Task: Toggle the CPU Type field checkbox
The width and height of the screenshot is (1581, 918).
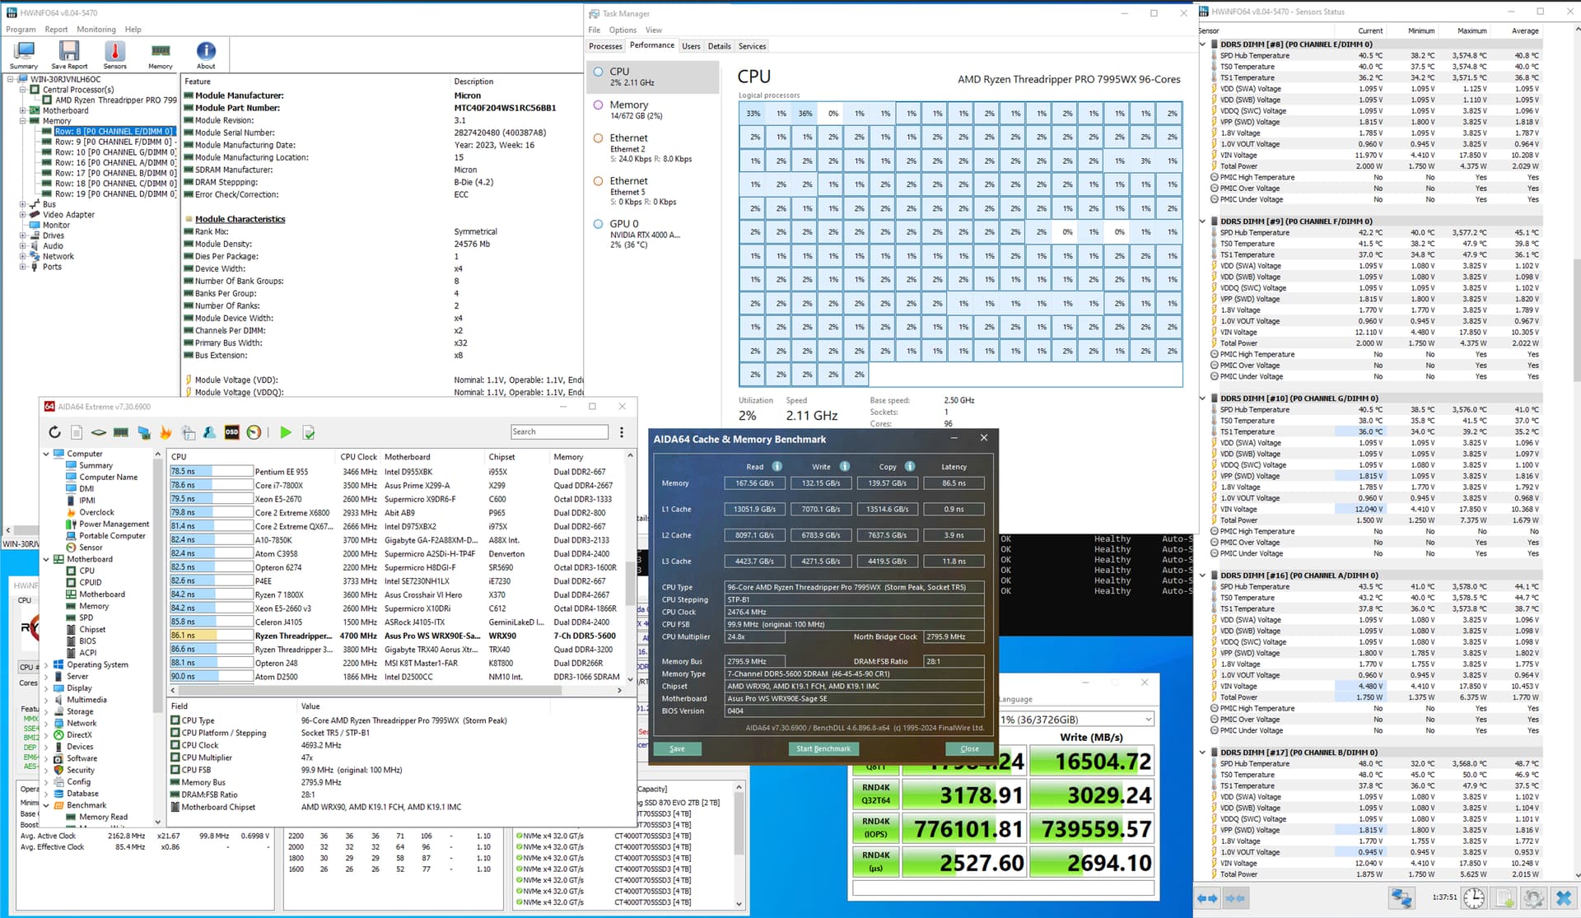Action: pyautogui.click(x=175, y=720)
